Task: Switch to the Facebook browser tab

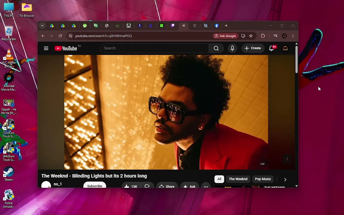Action: coord(216,26)
